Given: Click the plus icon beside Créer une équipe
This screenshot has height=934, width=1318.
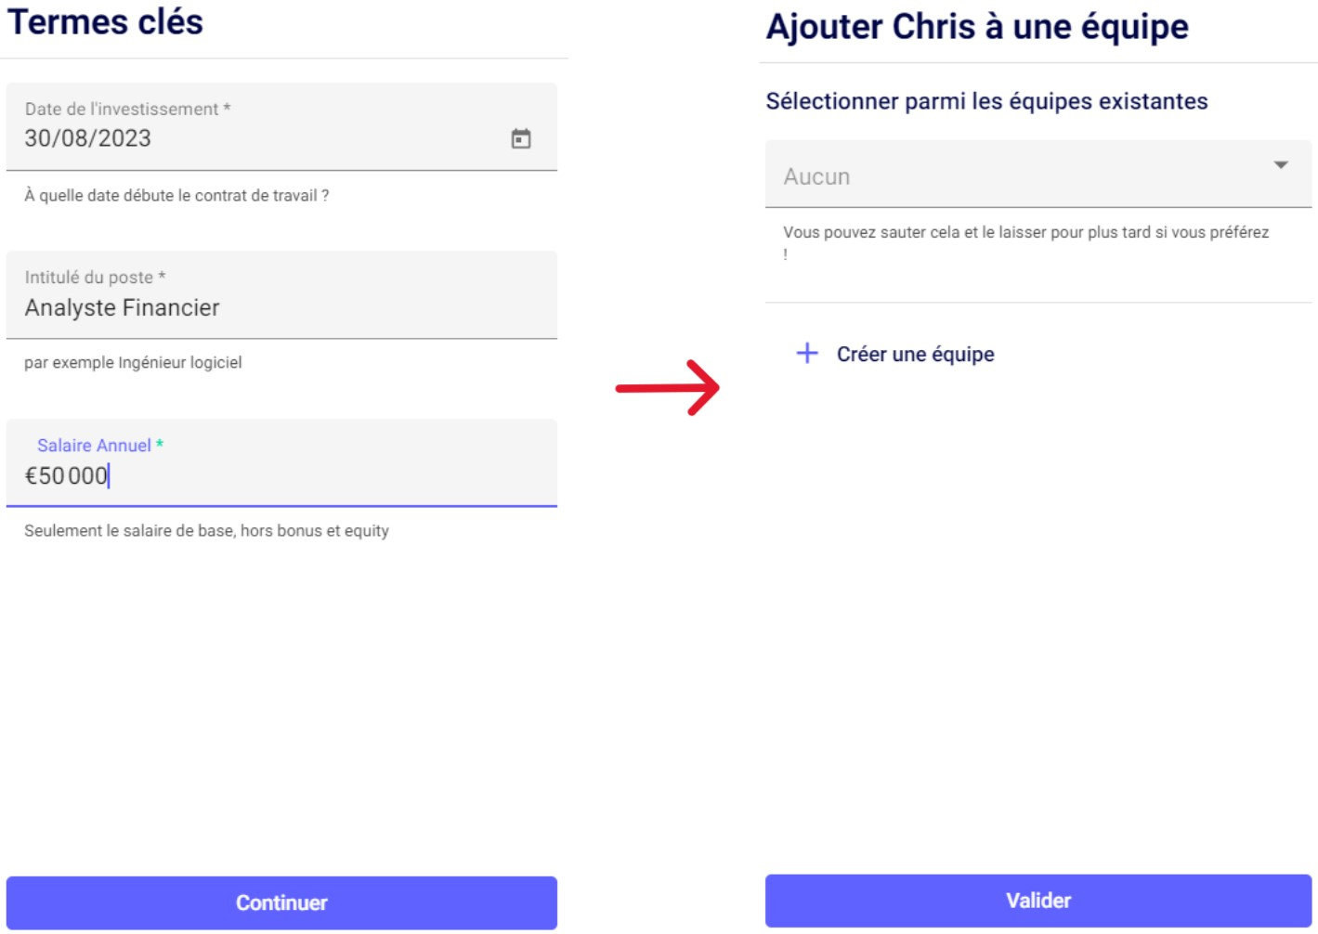Looking at the screenshot, I should coord(807,354).
